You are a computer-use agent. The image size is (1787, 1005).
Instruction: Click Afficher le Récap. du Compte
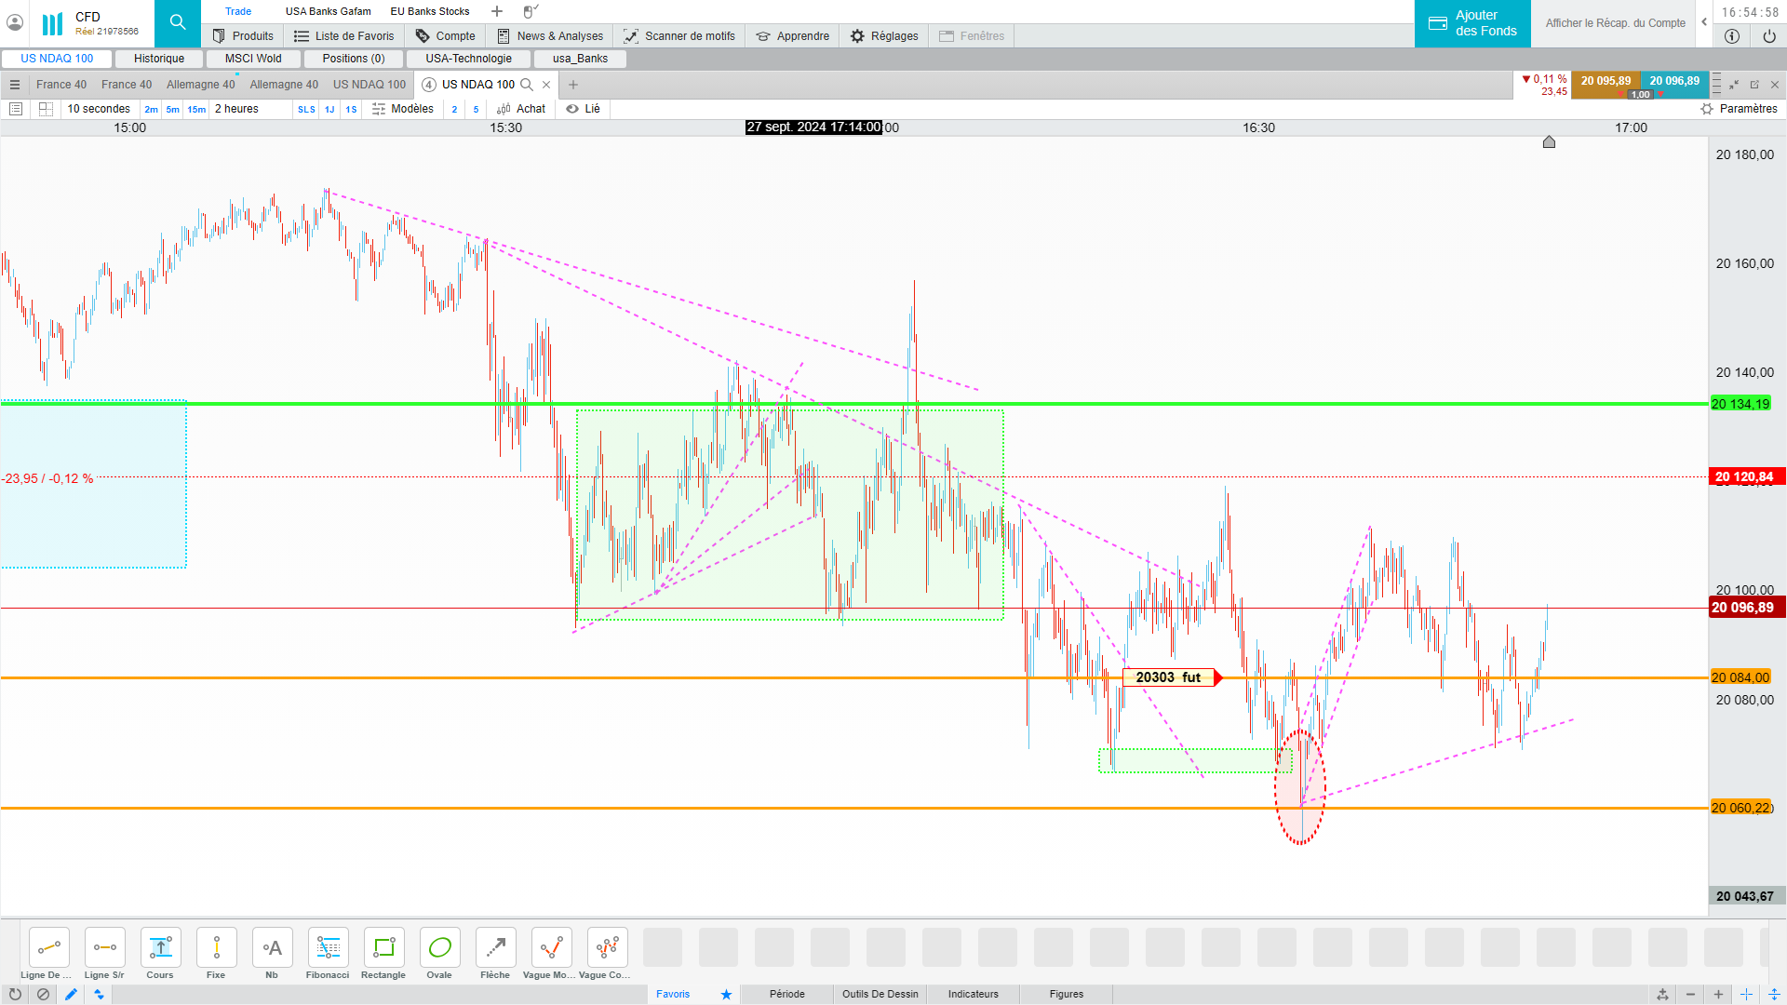coord(1615,23)
